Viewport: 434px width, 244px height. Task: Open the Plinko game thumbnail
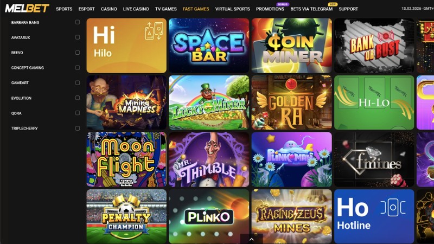(209, 216)
